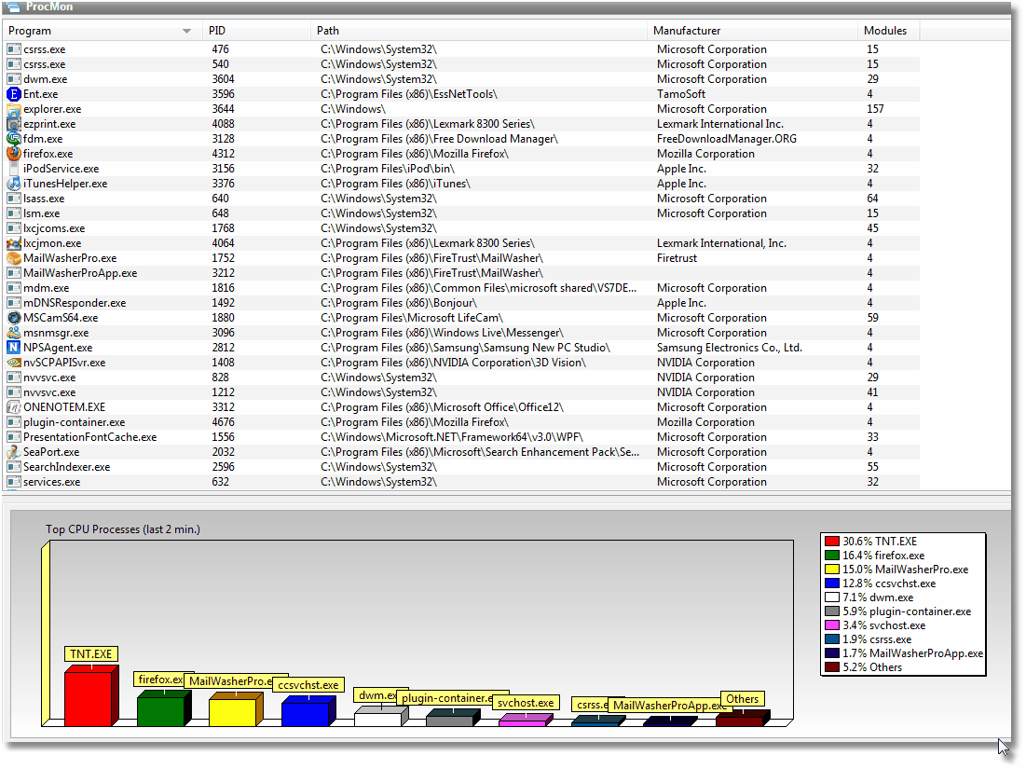Image resolution: width=1026 pixels, height=769 pixels.
Task: Click the yellow MailWasherPro.exe chart bar
Action: coord(236,708)
